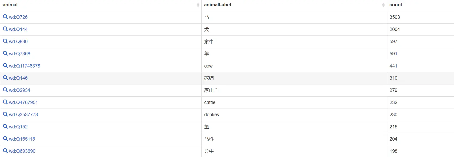Click the magnifier next to wd:Q7368
Viewport: 454px width, 157px height.
pyautogui.click(x=5, y=53)
